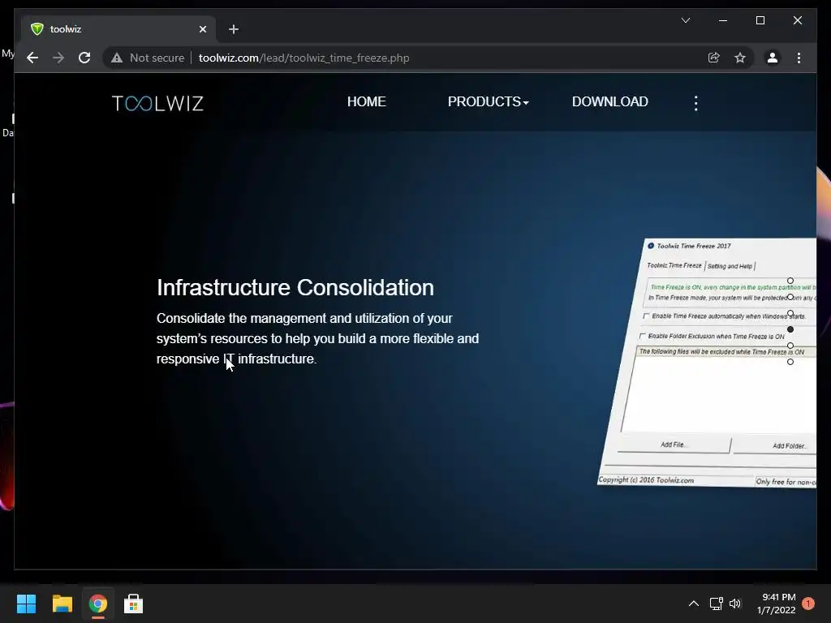
Task: Close the toolwiz tab
Action: point(202,29)
